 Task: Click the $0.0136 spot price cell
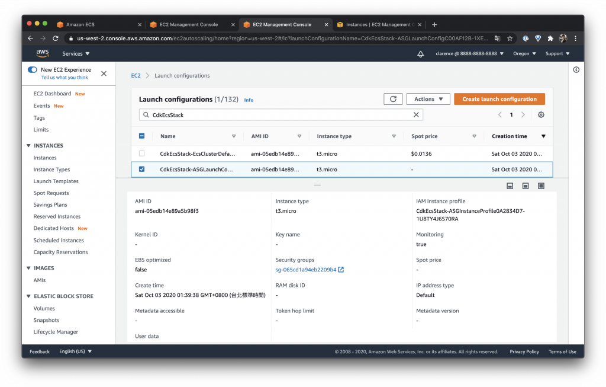point(421,153)
